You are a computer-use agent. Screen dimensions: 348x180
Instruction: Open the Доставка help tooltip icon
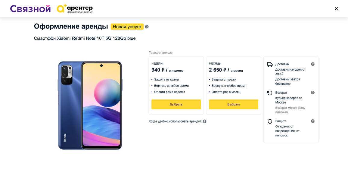click(x=313, y=64)
